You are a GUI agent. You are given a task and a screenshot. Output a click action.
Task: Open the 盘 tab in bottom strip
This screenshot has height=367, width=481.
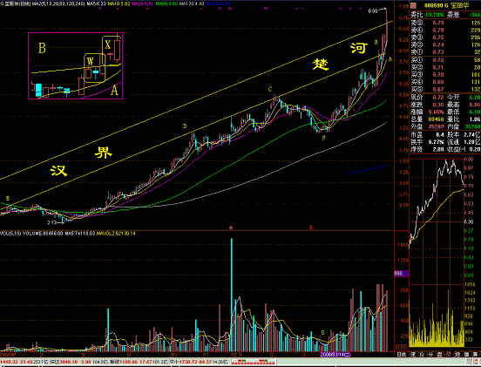click(x=439, y=355)
